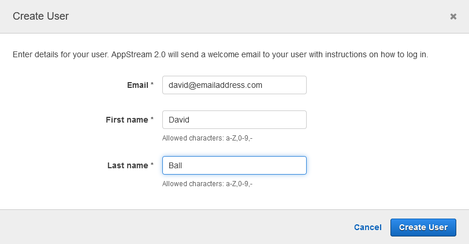Focus the Email input field

point(234,85)
